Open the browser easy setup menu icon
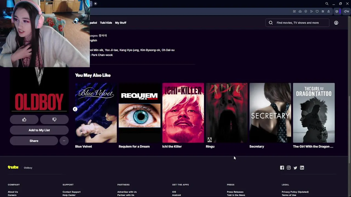The height and width of the screenshot is (197, 351). click(323, 11)
